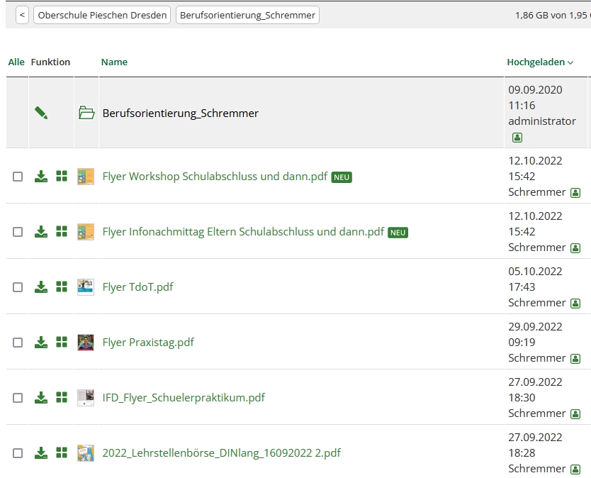Go to Oberschule Pieschen Dresden breadcrumb

pos(102,15)
